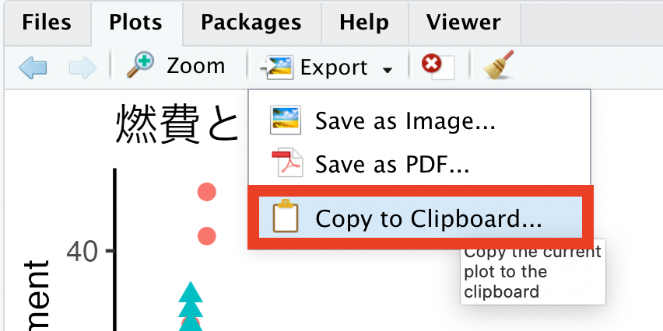The image size is (663, 331).
Task: Select Copy to Clipboard... menu entry
Action: [421, 217]
